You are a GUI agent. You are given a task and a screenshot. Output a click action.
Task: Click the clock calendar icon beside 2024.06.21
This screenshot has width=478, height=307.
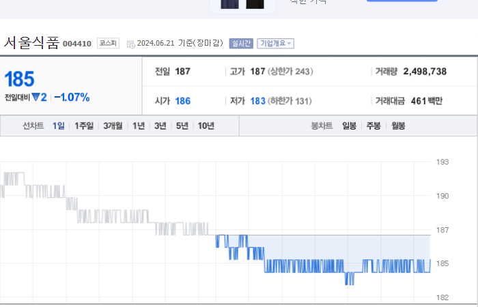pos(131,44)
